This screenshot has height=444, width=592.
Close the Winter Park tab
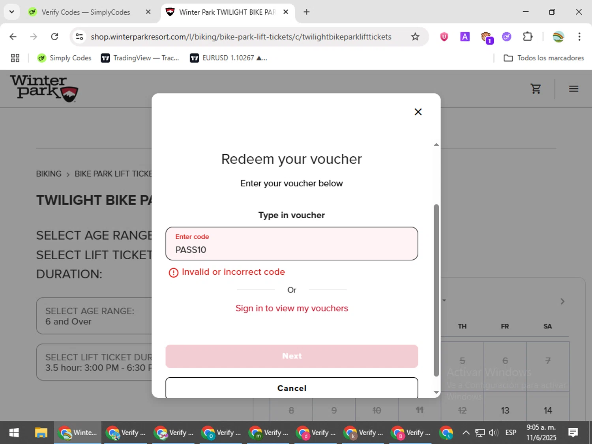286,12
